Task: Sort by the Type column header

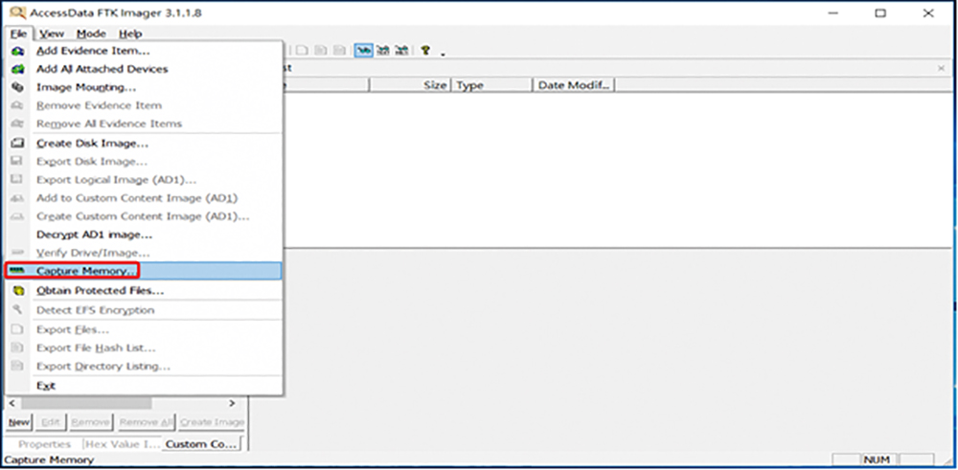Action: tap(491, 85)
